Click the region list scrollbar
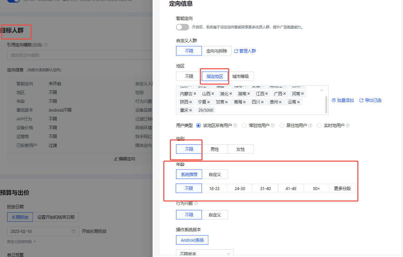 tap(326, 104)
